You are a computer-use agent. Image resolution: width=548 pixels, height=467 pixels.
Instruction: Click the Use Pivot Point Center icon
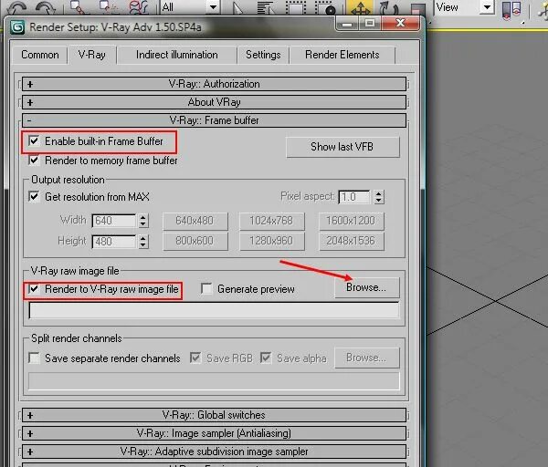coord(511,10)
